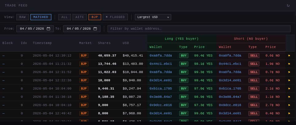
Task: Click the Long (YES buyer) group header
Action: pos(182,39)
